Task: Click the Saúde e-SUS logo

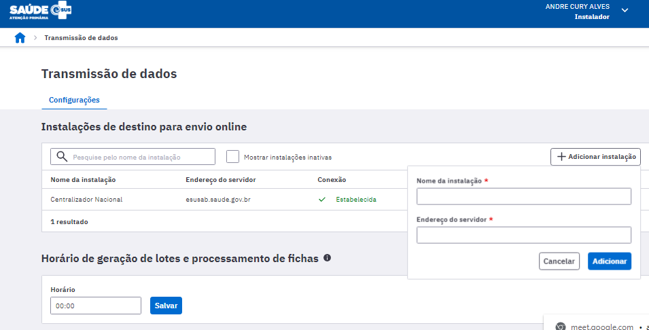Action: click(x=41, y=12)
